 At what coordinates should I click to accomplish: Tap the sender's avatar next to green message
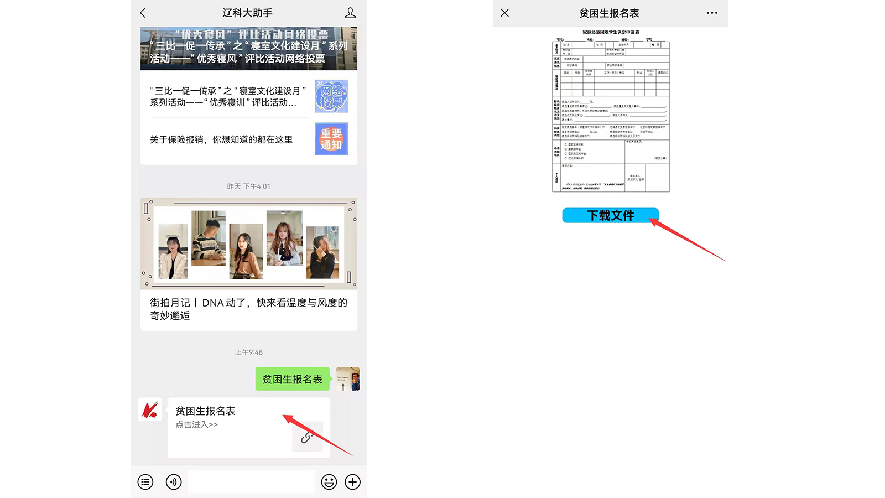click(348, 379)
